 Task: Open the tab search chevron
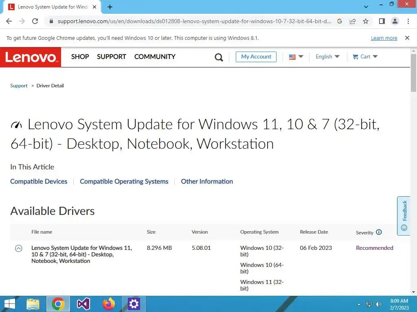click(x=366, y=7)
